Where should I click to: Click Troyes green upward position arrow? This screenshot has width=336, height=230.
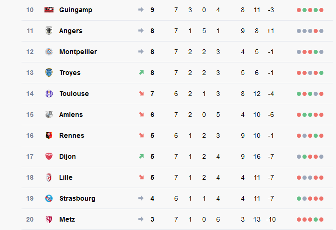(x=141, y=73)
